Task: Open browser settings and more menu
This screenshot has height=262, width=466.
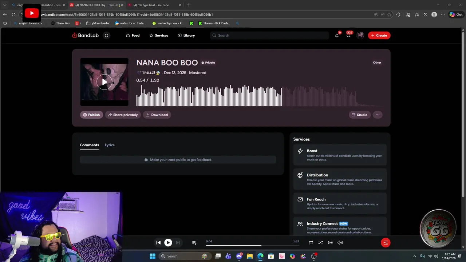Action: (443, 15)
